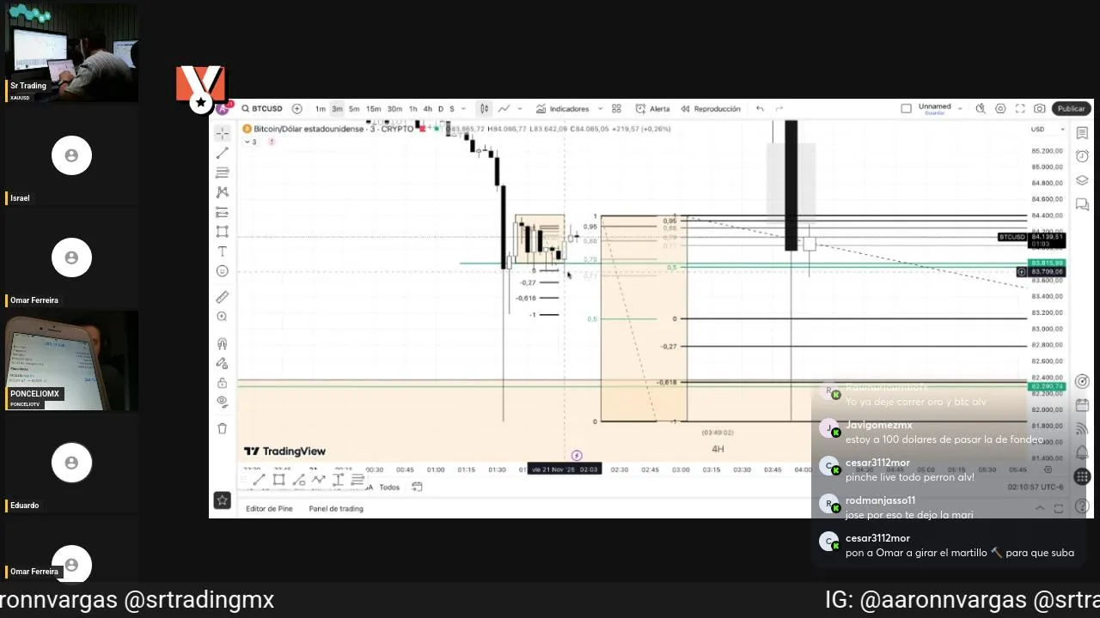Open the alerts clock panel

pyautogui.click(x=1082, y=156)
